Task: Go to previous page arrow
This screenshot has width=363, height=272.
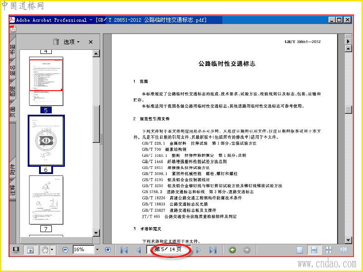Action: coord(139,250)
